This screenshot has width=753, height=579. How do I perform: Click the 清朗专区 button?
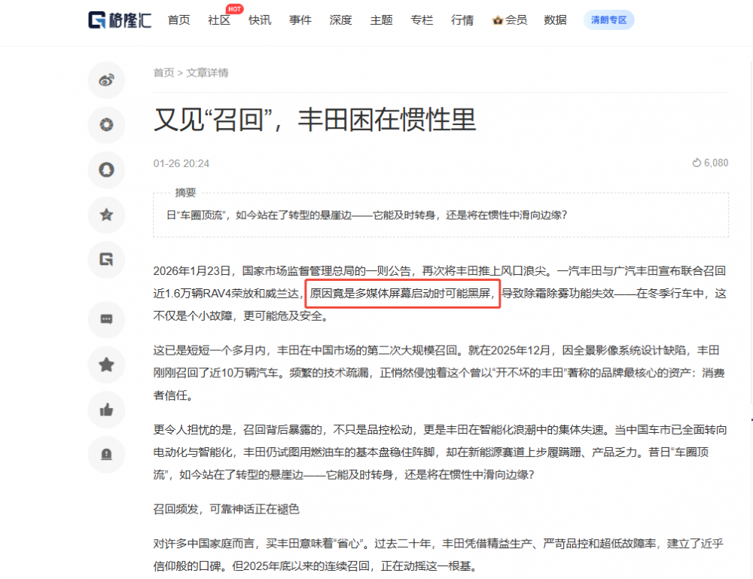tap(608, 20)
